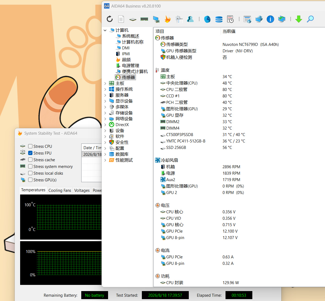Viewport: 325px width, 301px height.
Task: Click Aux2 fan icon in cooling list
Action: click(163, 179)
